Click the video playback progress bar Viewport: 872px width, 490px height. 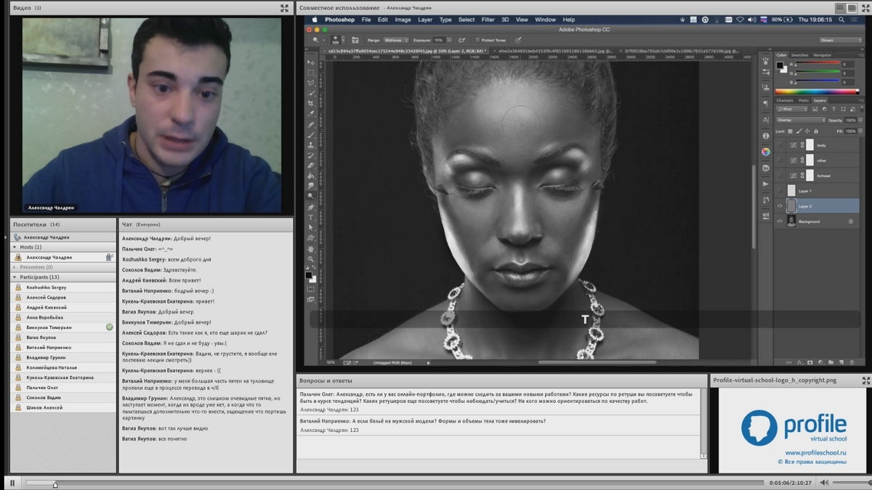pos(395,483)
